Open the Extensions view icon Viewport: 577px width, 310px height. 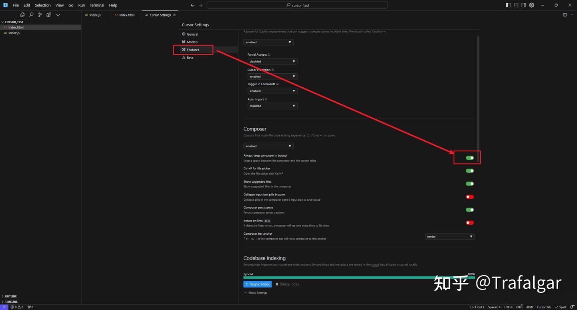tap(48, 15)
